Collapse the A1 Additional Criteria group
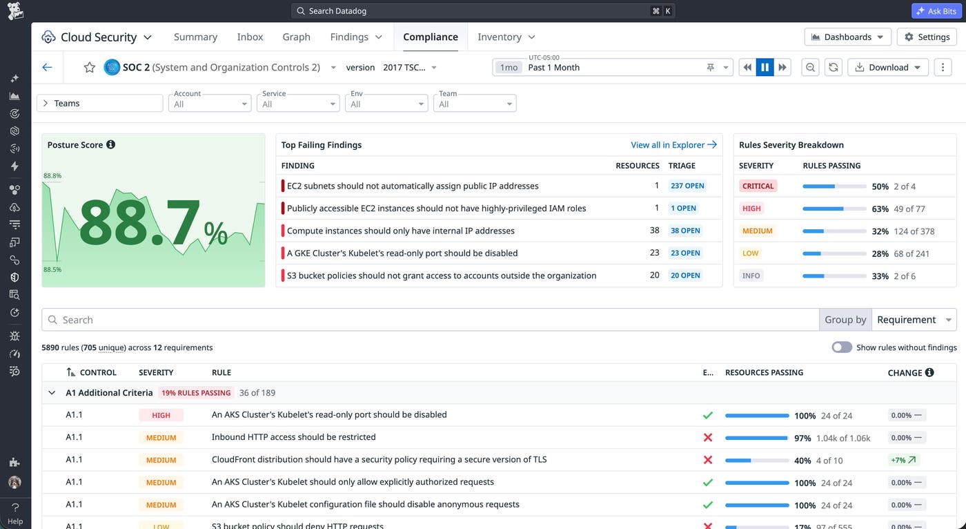Viewport: 966px width, 529px height. [52, 392]
